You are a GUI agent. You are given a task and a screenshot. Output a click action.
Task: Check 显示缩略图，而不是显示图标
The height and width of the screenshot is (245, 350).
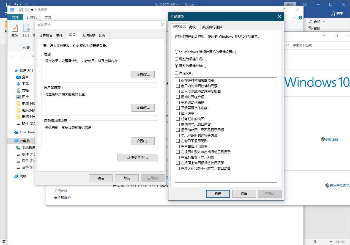[178, 130]
